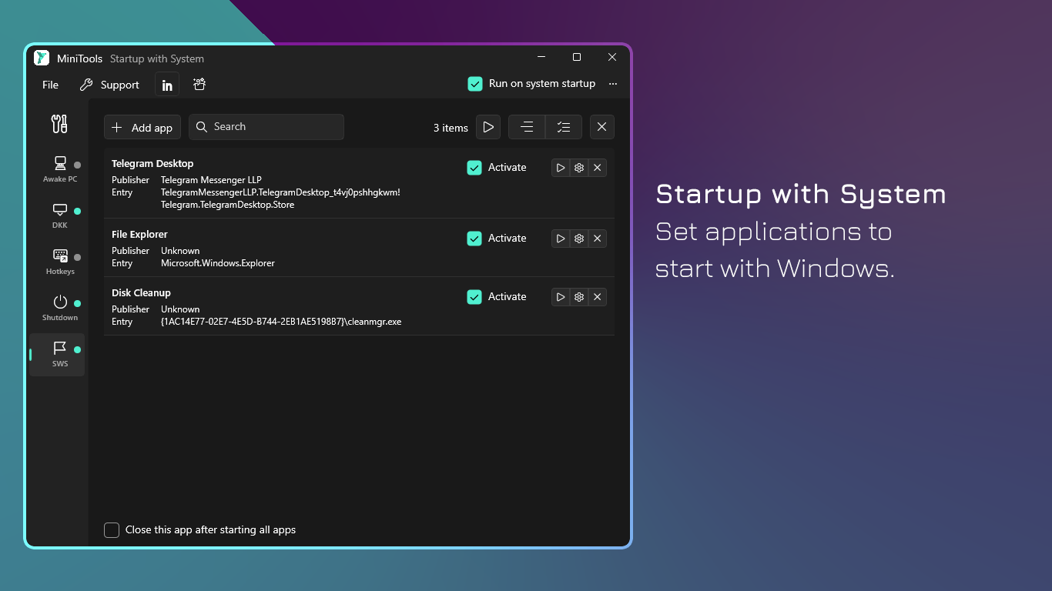Remove the Telegram Desktop entry
Image resolution: width=1052 pixels, height=591 pixels.
click(x=598, y=168)
